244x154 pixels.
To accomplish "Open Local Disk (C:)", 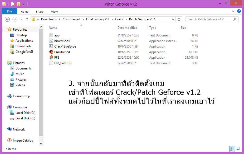I will (x=25, y=113).
